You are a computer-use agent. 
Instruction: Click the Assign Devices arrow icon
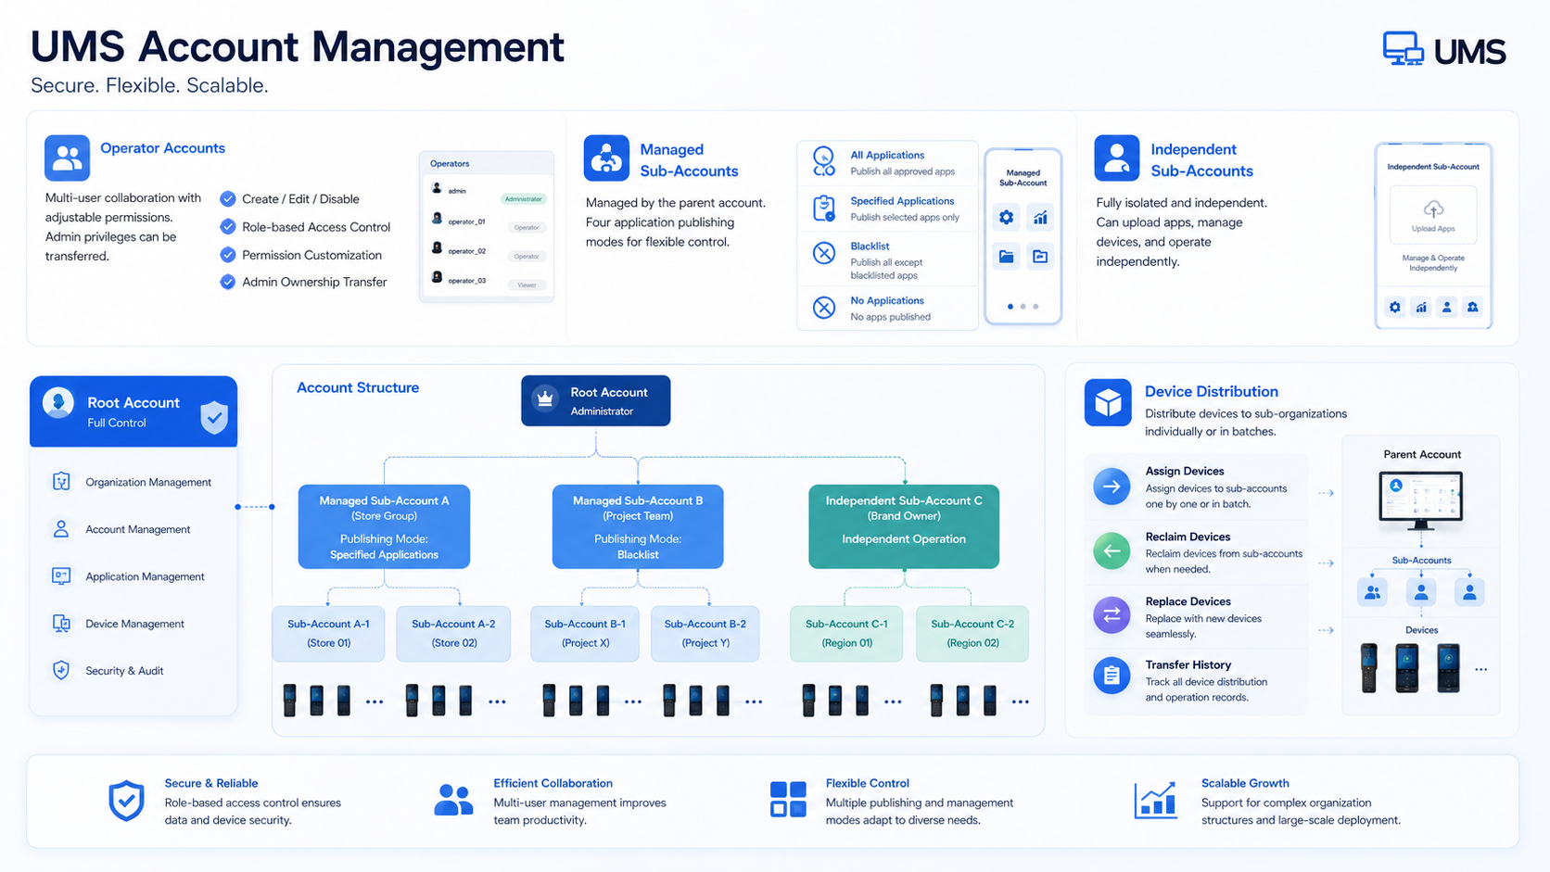[1112, 487]
